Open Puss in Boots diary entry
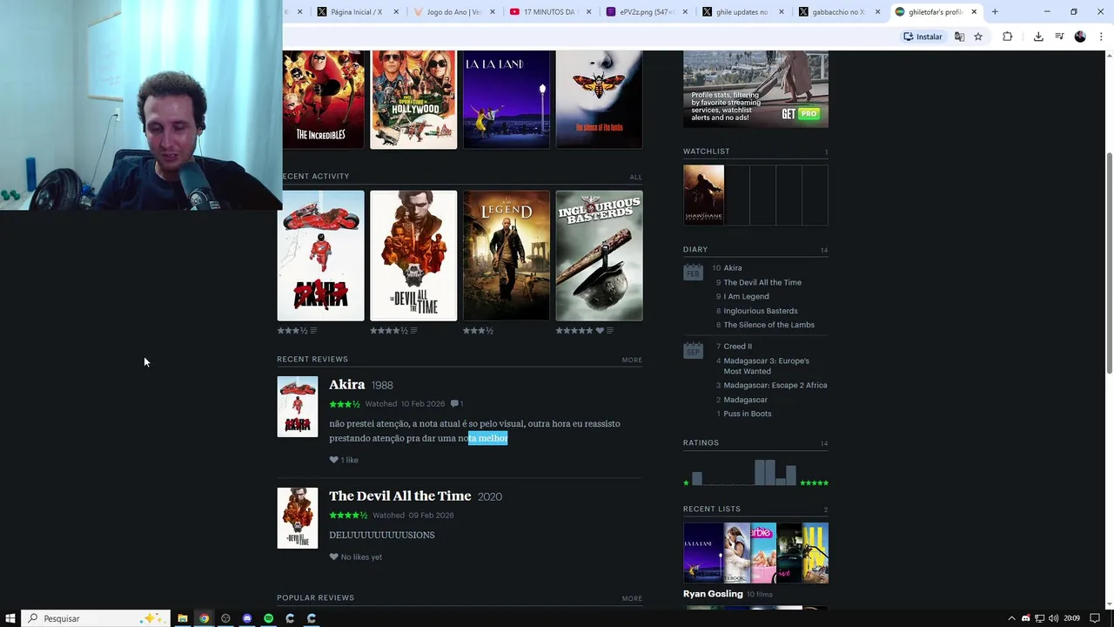 747,414
